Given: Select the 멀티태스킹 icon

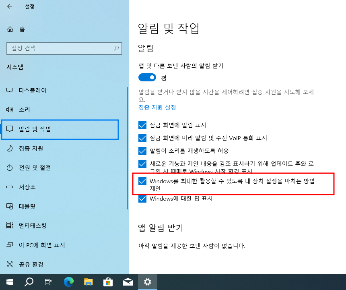Looking at the screenshot, I should point(10,226).
